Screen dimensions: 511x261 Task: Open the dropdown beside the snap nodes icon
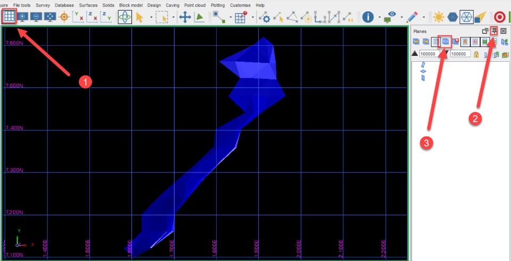[230, 17]
